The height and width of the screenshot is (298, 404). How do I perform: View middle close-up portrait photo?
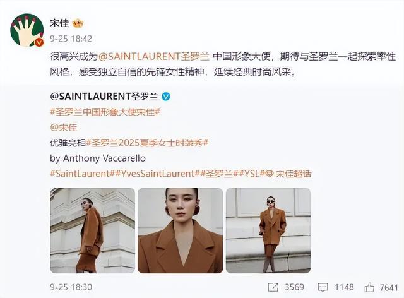tap(181, 230)
